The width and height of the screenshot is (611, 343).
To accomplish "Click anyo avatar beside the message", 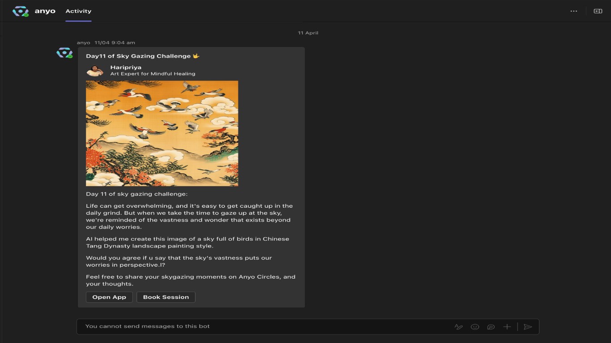I will point(64,53).
